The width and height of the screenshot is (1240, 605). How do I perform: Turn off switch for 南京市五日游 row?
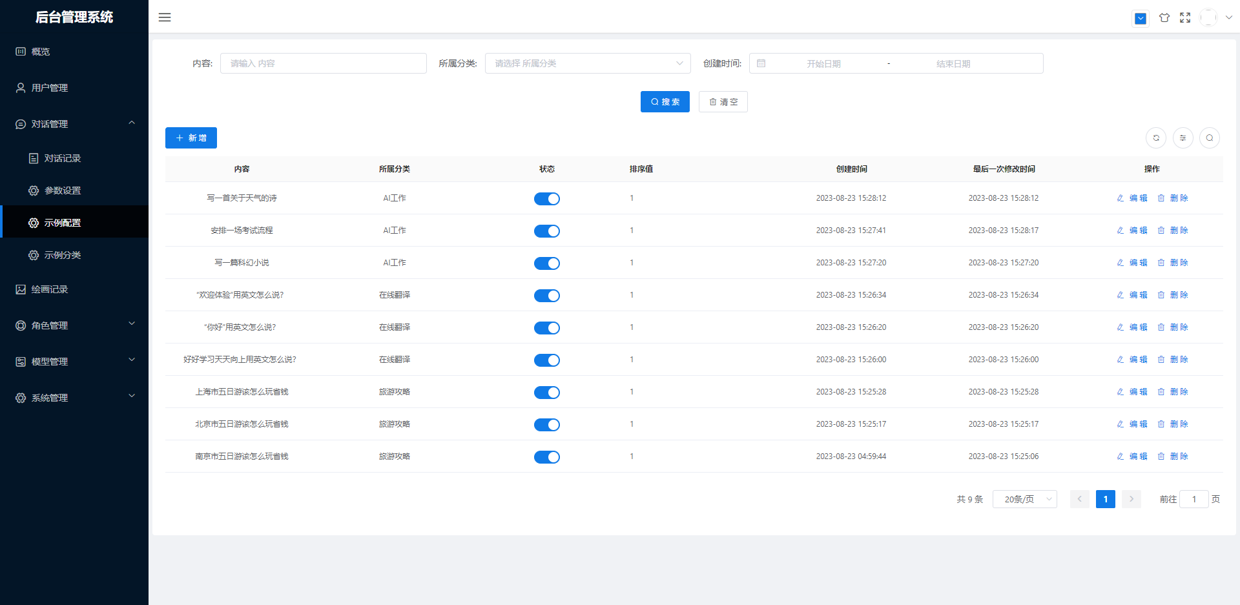546,457
